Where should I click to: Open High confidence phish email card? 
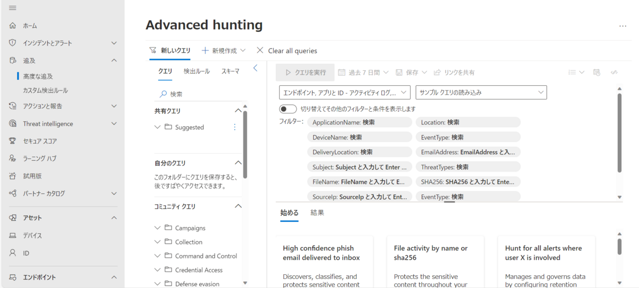tap(324, 262)
